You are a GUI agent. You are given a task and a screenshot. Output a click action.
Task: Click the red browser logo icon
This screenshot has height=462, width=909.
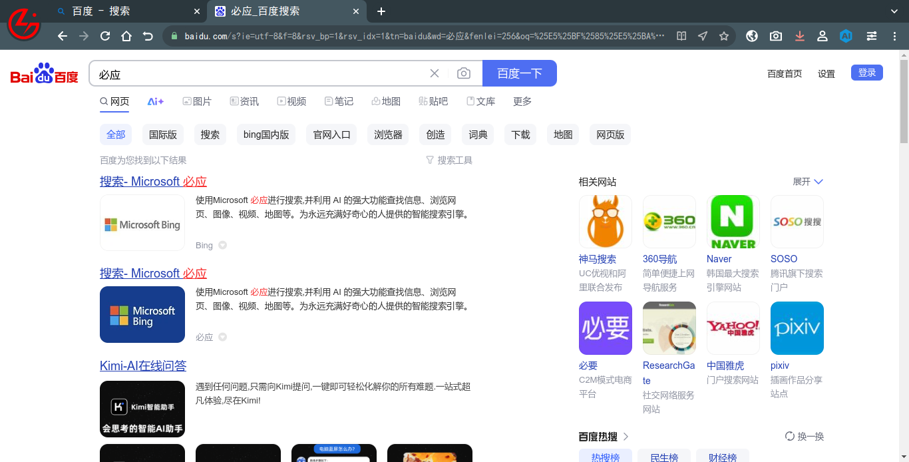(x=24, y=23)
